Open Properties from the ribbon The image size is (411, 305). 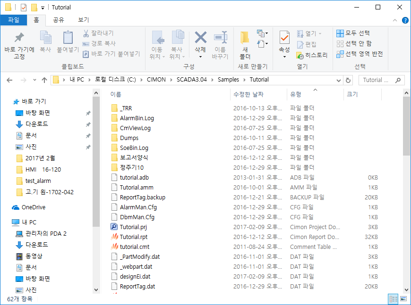point(284,38)
